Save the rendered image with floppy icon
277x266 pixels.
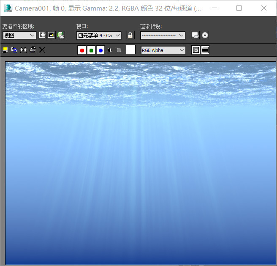click(5, 50)
